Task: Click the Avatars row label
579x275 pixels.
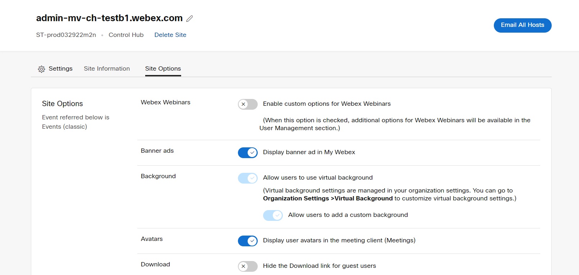Action: [x=152, y=239]
